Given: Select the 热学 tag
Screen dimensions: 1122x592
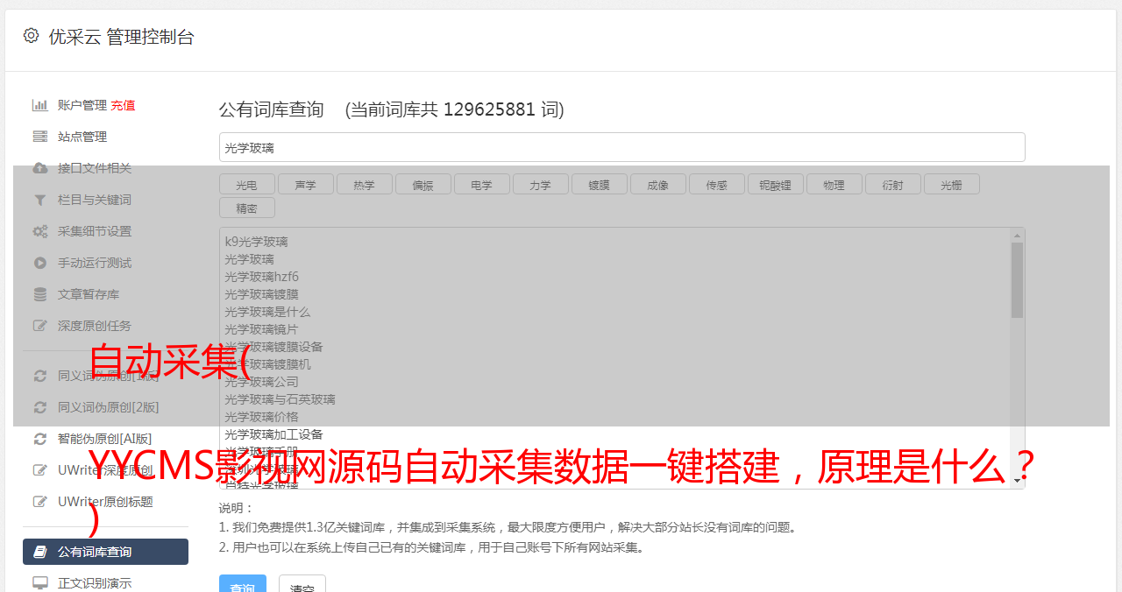Looking at the screenshot, I should 364,184.
